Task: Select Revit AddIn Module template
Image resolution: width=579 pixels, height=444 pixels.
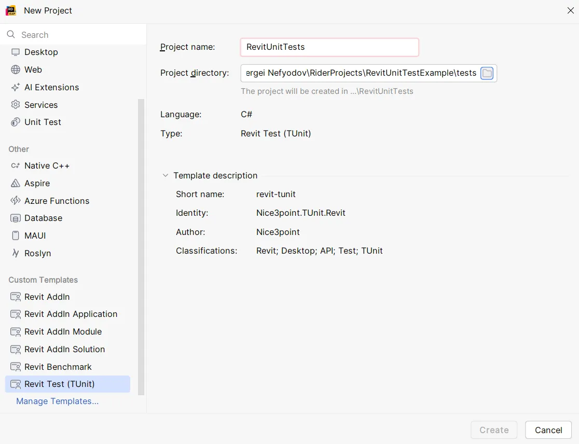Action: pos(67,332)
